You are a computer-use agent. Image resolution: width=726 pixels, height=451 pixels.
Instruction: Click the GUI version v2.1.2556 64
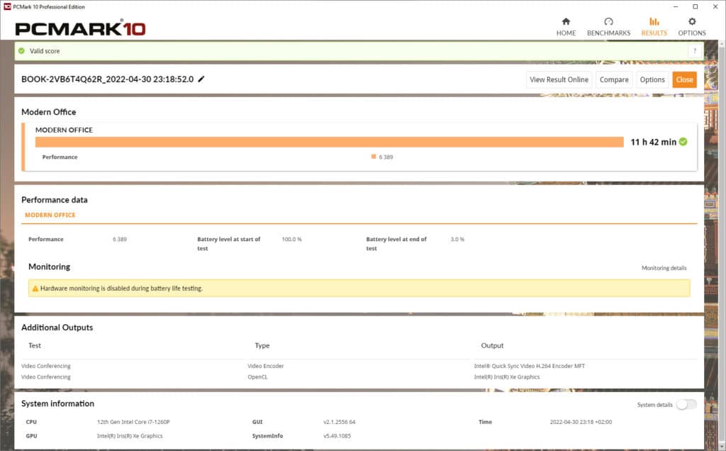click(340, 422)
